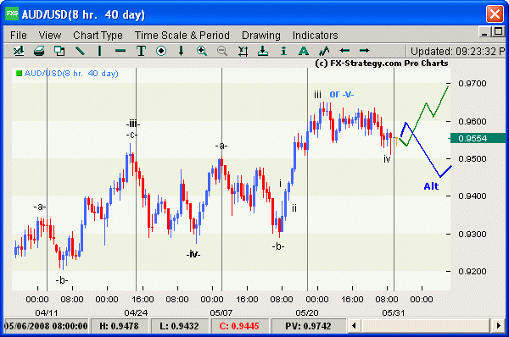
Task: Click the 0.9700 price axis label
Action: (473, 83)
